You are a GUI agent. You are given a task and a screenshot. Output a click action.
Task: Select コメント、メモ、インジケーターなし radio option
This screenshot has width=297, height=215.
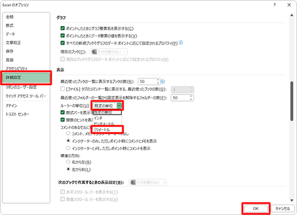pos(68,134)
